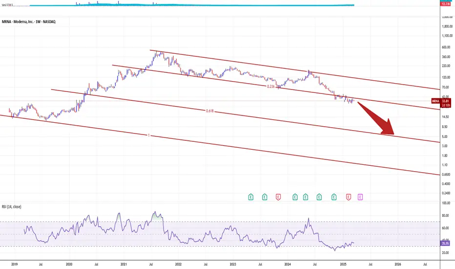This screenshot has width=455, height=269.
Task: Click the 2024 label on time axis
Action: click(x=288, y=264)
